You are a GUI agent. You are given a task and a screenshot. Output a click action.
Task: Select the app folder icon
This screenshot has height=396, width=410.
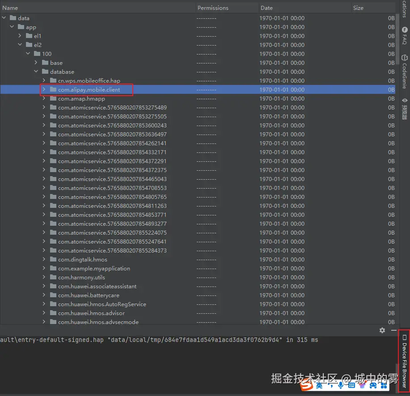click(x=21, y=27)
